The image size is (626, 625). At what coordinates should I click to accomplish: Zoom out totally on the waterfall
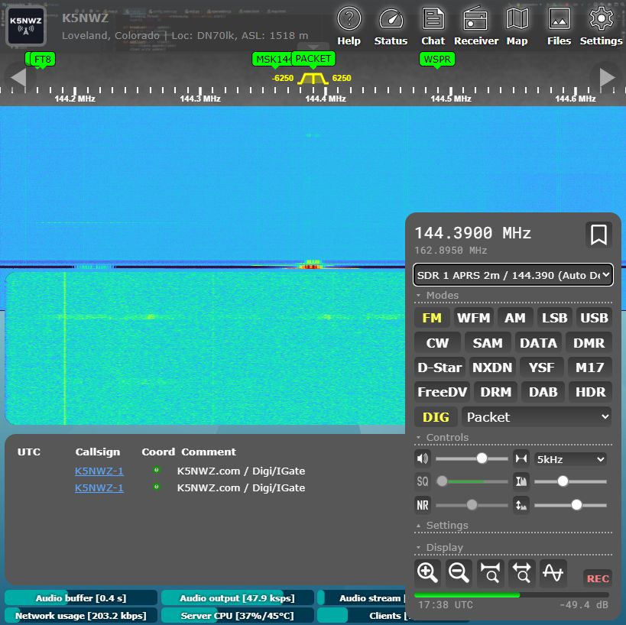coord(521,573)
